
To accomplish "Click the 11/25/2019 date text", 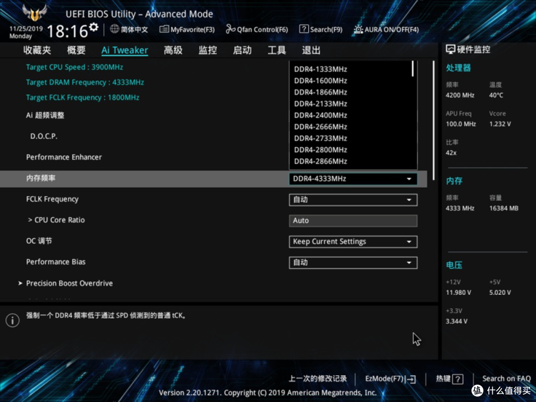I will point(26,28).
